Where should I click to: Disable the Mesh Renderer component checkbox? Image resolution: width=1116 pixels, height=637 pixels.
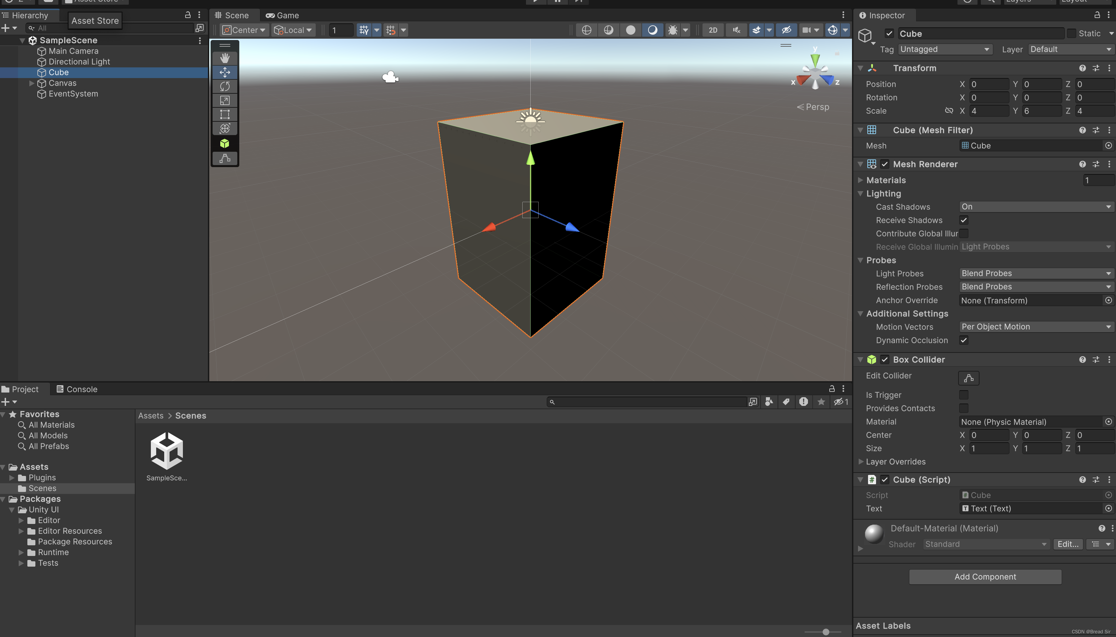[x=884, y=164]
